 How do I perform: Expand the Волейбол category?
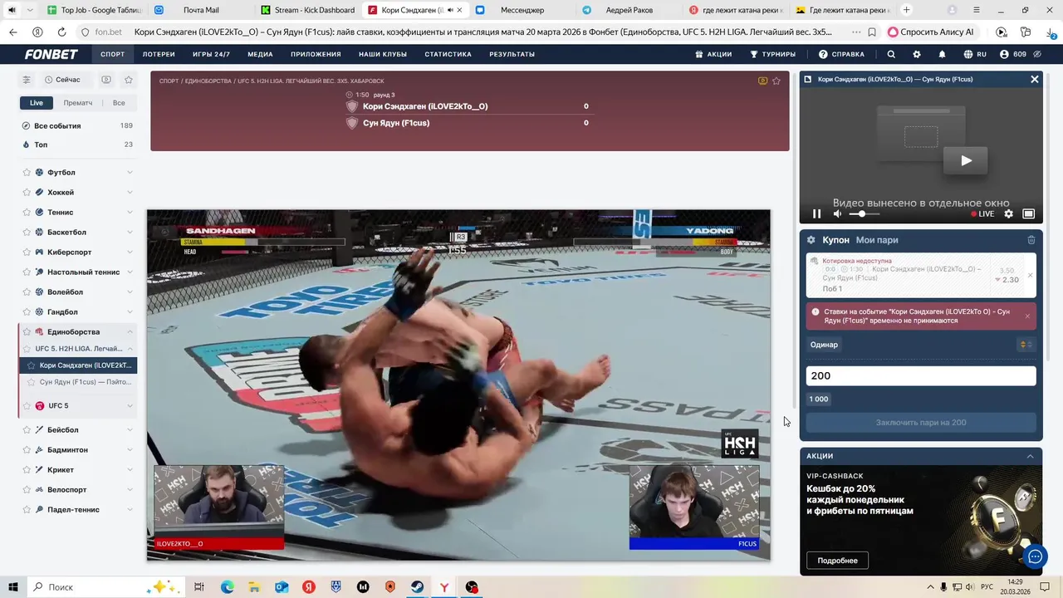(130, 292)
